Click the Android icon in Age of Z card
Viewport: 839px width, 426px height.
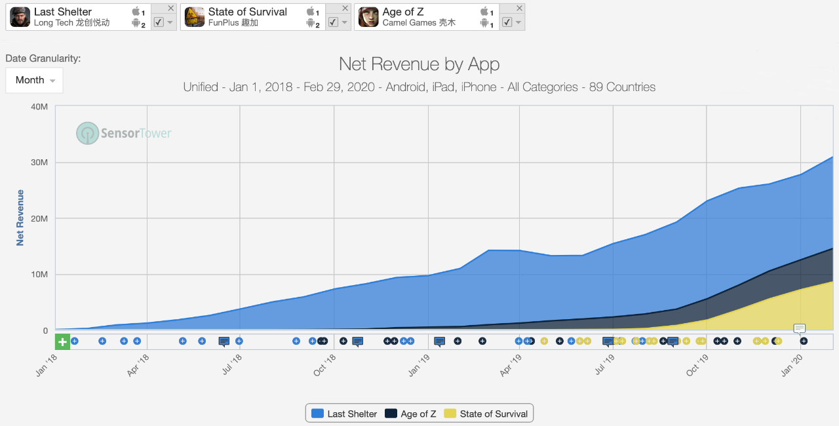[x=485, y=24]
